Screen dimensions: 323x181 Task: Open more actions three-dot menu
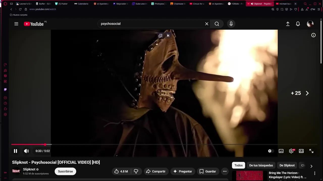(225, 171)
